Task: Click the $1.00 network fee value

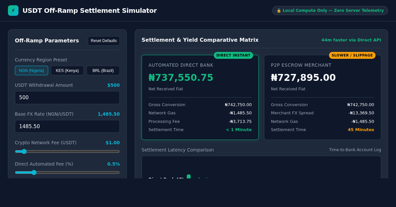Action: coord(113,143)
